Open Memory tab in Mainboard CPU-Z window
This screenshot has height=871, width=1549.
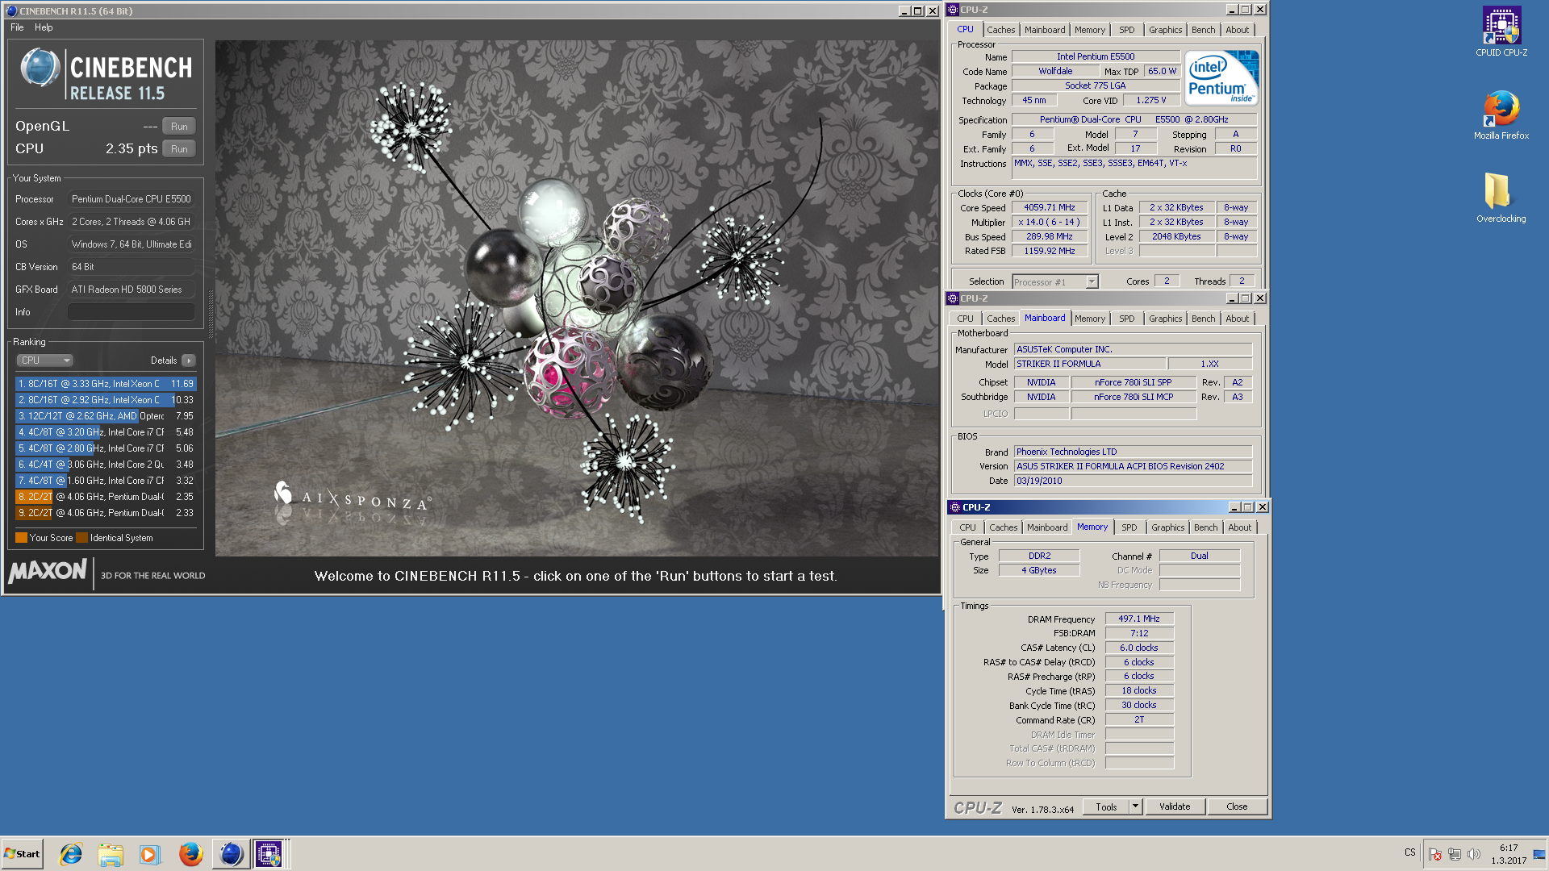pos(1090,319)
